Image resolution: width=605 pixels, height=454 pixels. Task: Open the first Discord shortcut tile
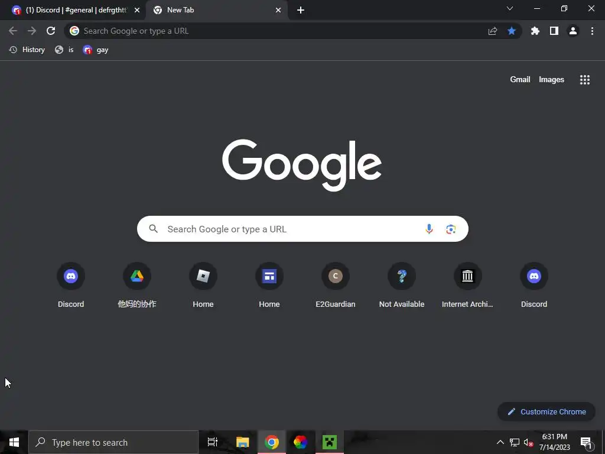pos(71,286)
